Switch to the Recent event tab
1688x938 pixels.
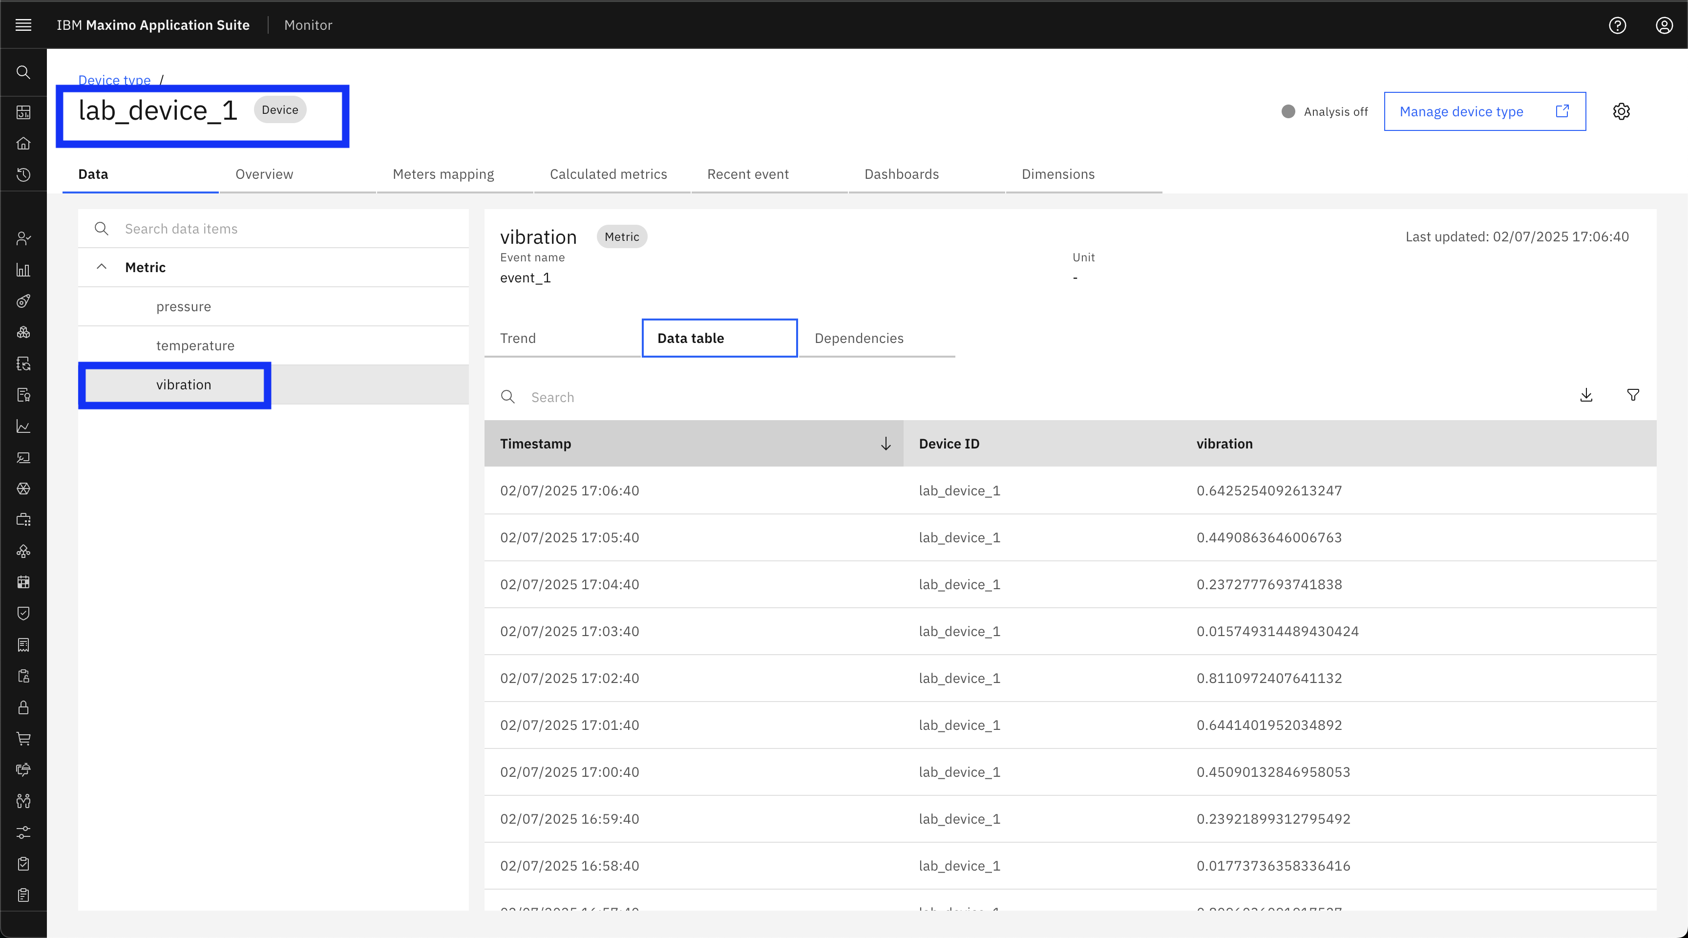tap(769, 174)
